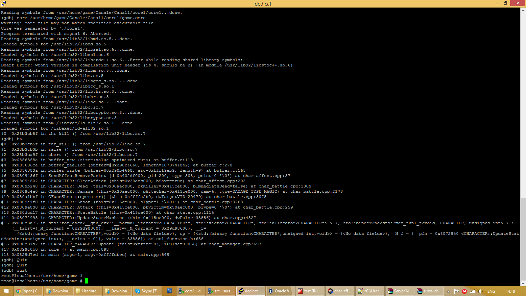The height and width of the screenshot is (296, 526).
Task: Click the 'Dwarf Error: wrong version' line
Action: (x=147, y=65)
